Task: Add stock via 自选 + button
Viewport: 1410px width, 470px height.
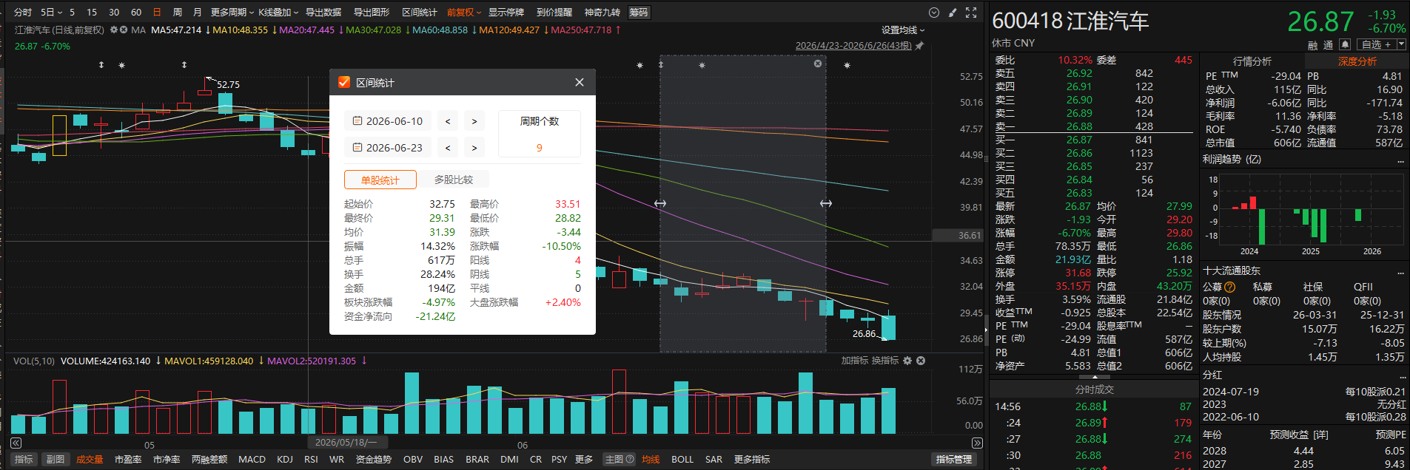Action: click(1377, 44)
